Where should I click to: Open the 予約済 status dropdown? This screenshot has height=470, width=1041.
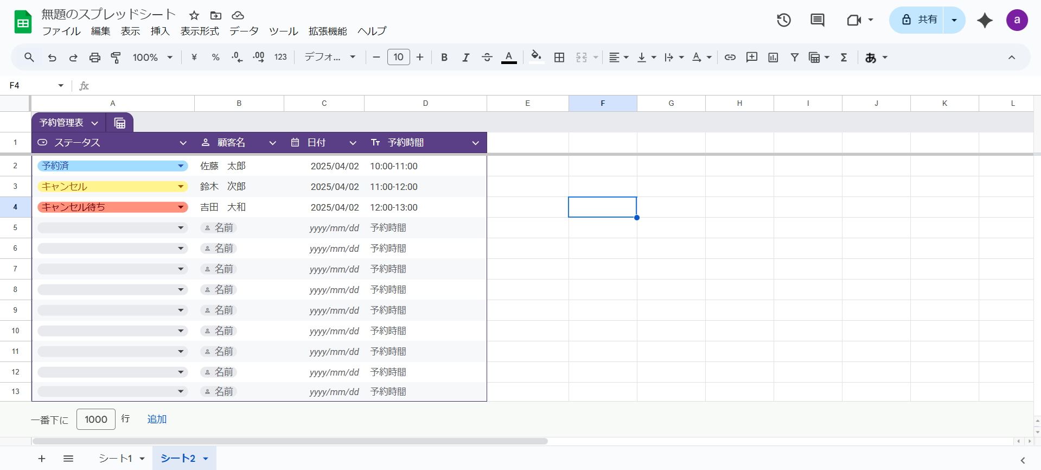pos(181,166)
